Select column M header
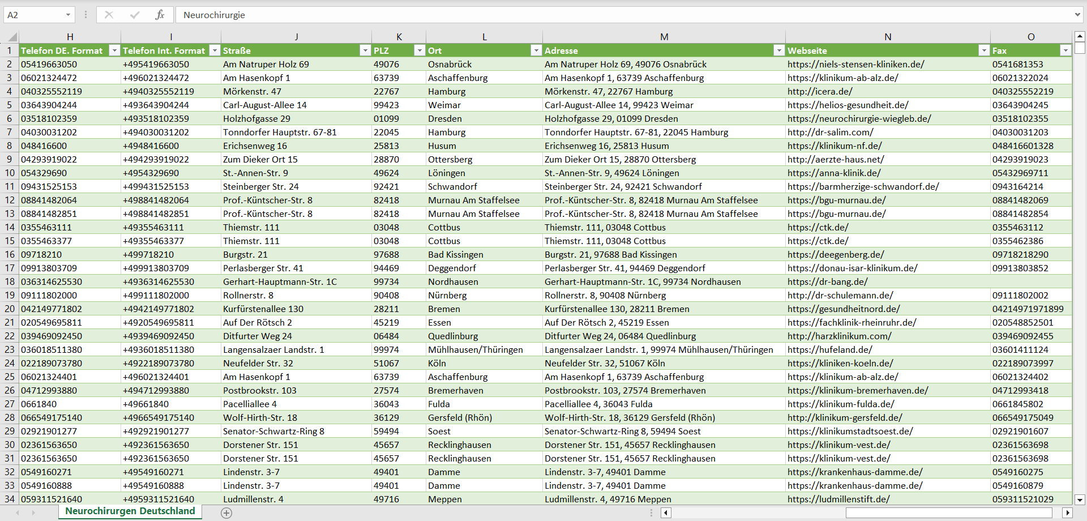The height and width of the screenshot is (521, 1087). [664, 37]
